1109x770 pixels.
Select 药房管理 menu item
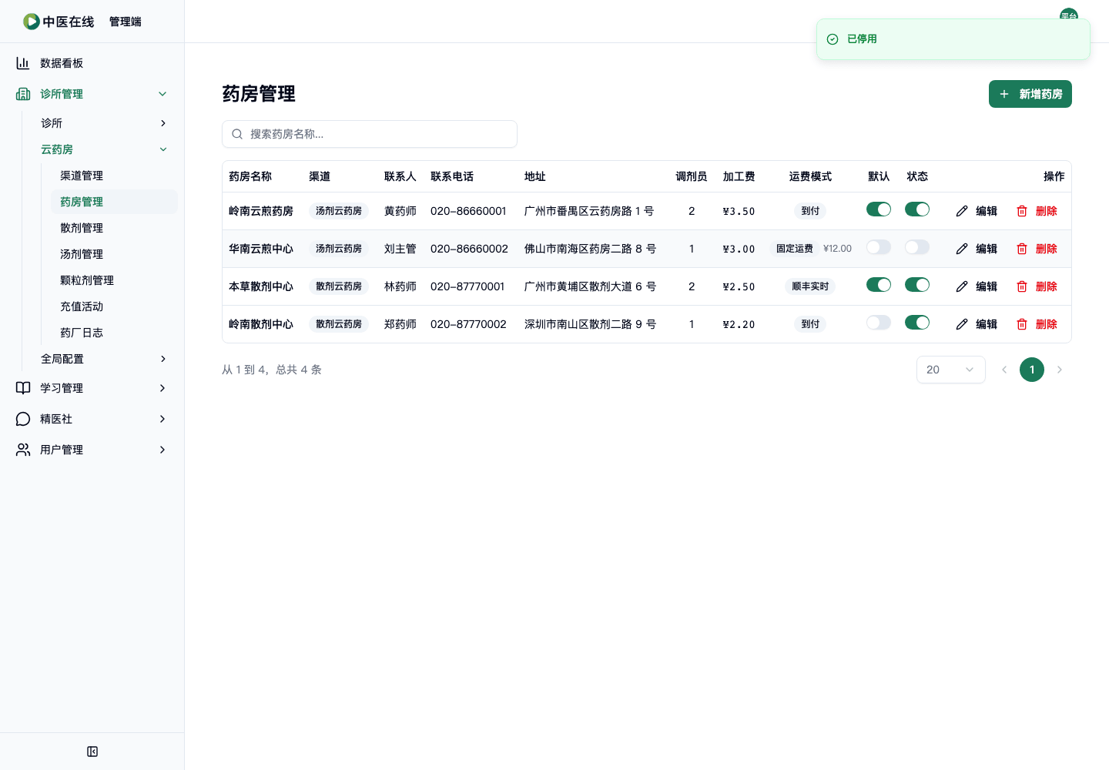click(114, 202)
